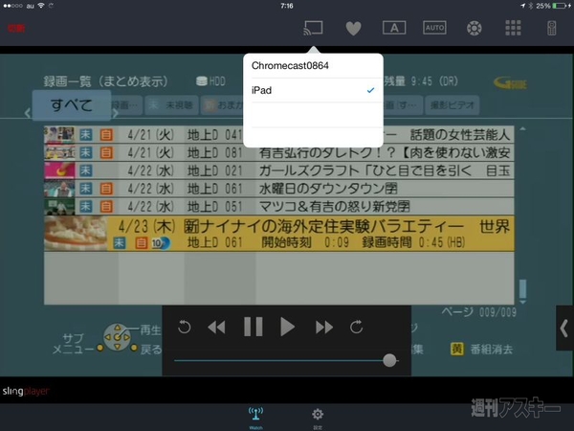Select highlighted ナイナイの海外定住実験 recording
The height and width of the screenshot is (431, 574).
click(x=279, y=234)
